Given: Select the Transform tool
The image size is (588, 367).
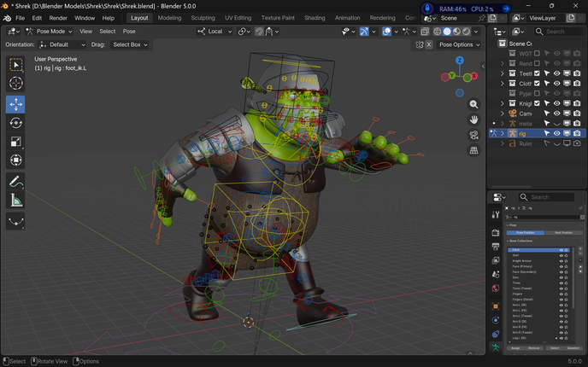Looking at the screenshot, I should coord(15,160).
